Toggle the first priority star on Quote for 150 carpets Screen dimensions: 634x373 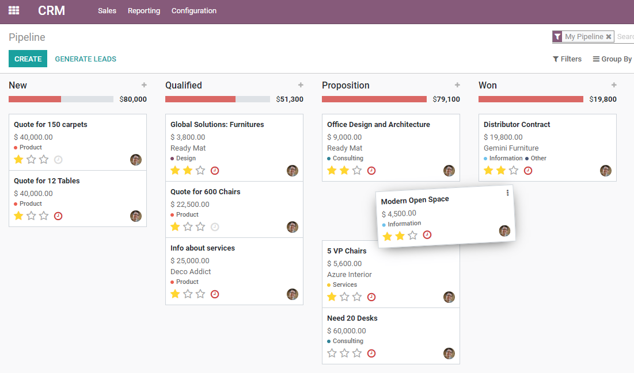pos(18,159)
